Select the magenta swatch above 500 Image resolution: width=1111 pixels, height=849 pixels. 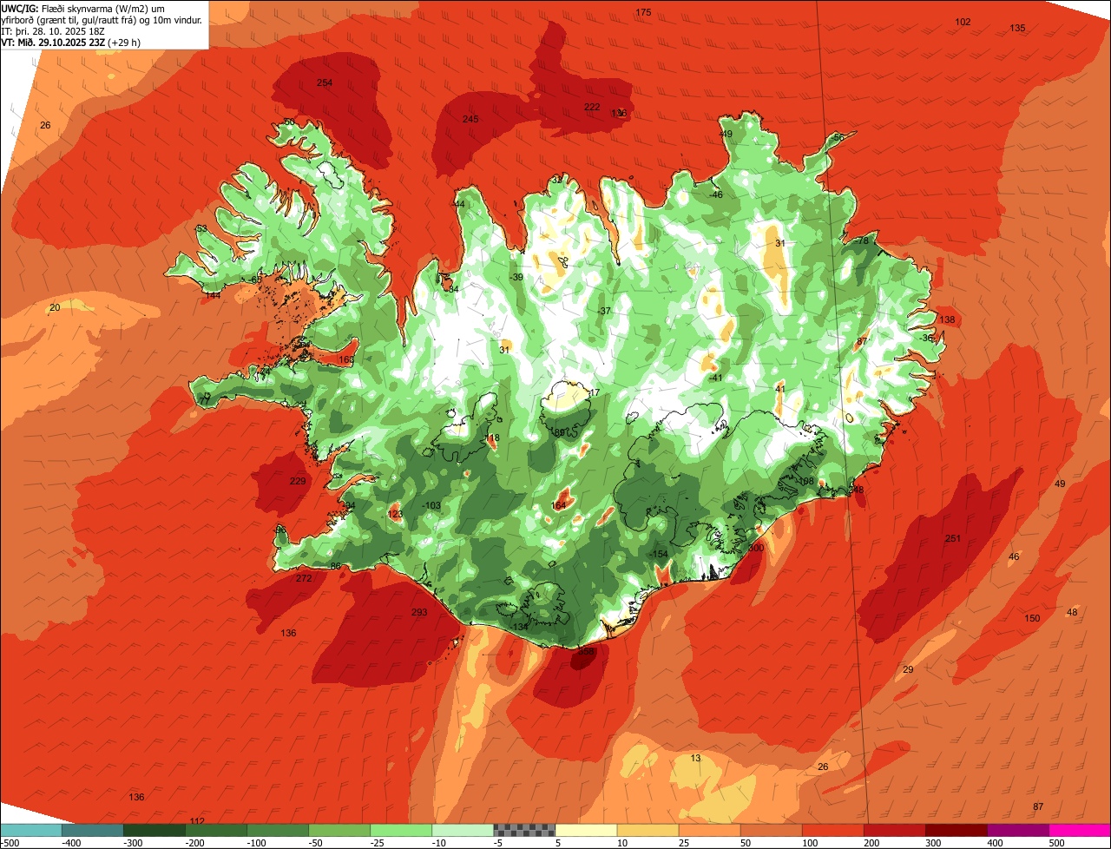pyautogui.click(x=1080, y=830)
